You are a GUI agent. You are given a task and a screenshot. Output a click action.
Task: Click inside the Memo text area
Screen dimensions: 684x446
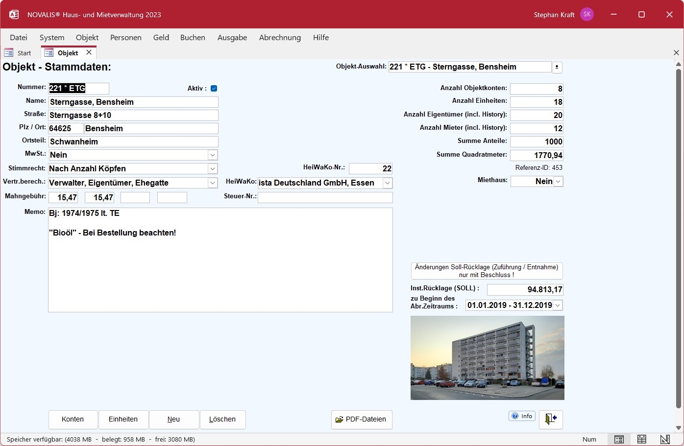220,260
